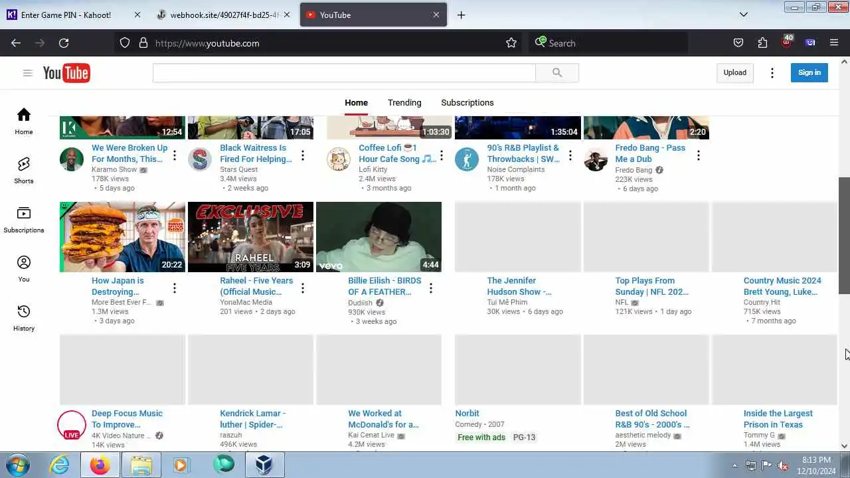850x478 pixels.
Task: Bookmark this page with the star
Action: [x=511, y=43]
